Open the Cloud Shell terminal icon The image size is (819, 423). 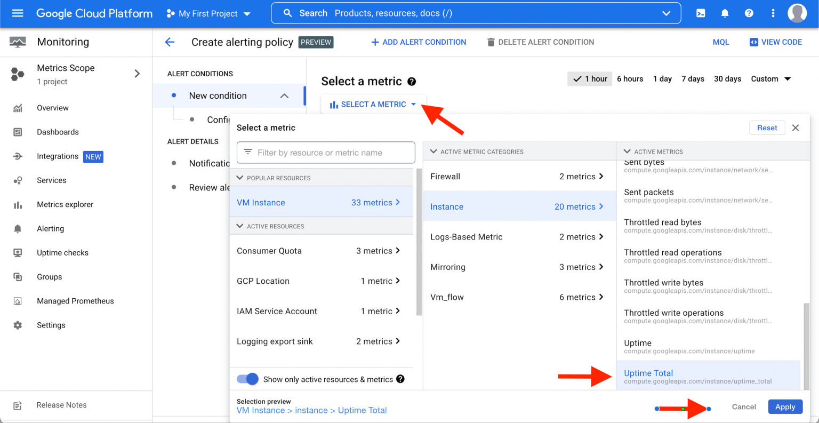pos(701,13)
